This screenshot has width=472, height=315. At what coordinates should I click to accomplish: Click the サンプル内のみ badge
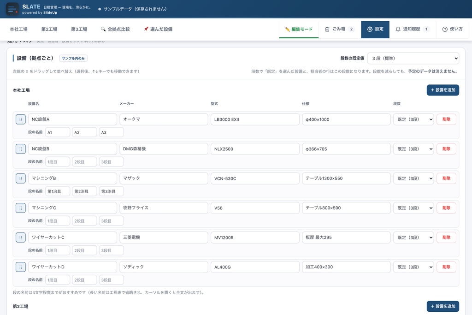pyautogui.click(x=73, y=59)
